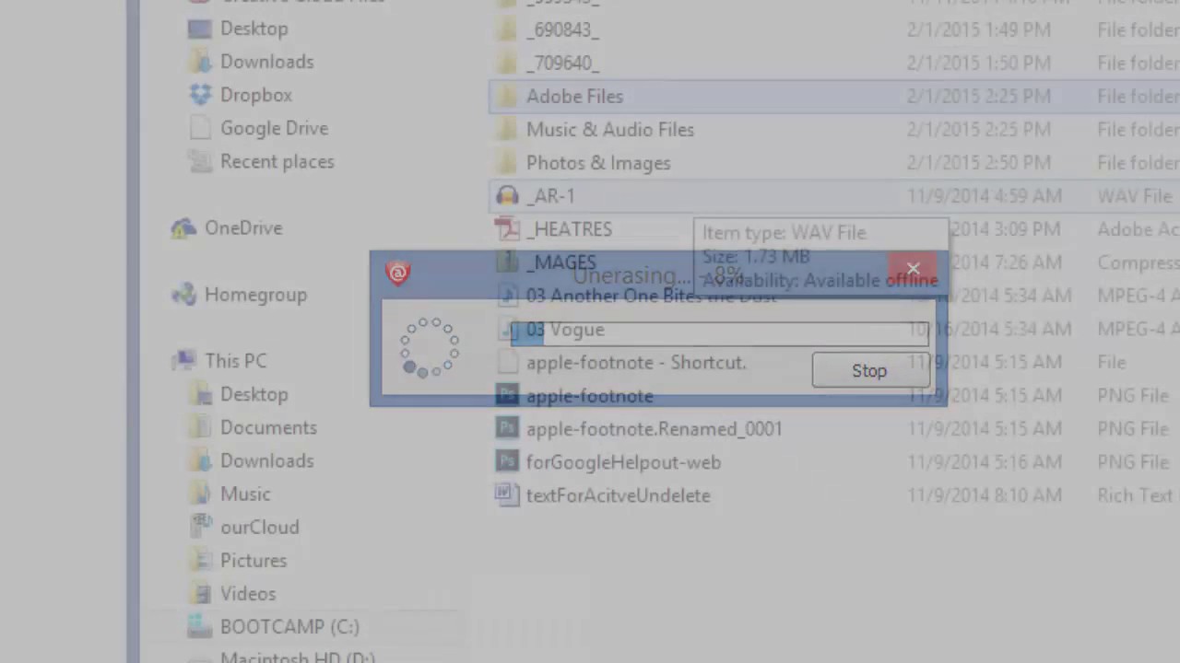Close the Unerasing progress dialog
This screenshot has width=1180, height=663.
[913, 269]
